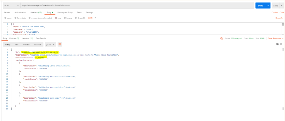Open the Save button dropdown arrow
285x121 pixels.
282,6
